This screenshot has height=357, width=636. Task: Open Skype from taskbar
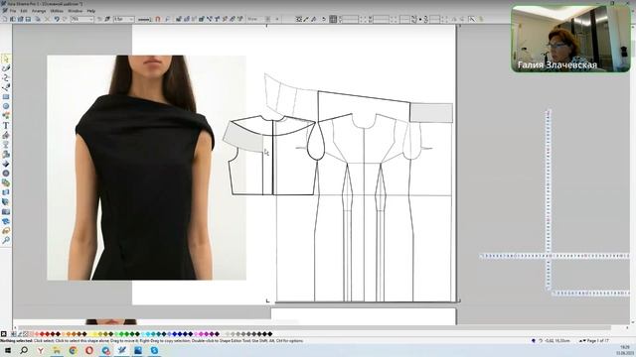click(155, 350)
